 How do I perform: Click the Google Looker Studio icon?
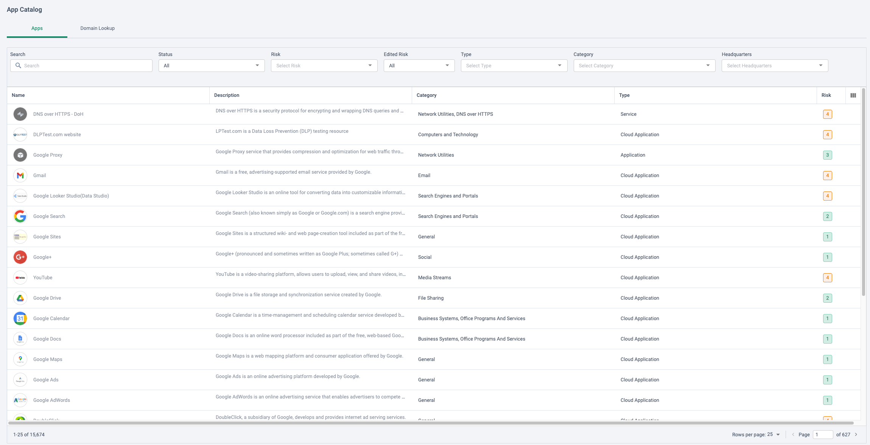tap(20, 196)
